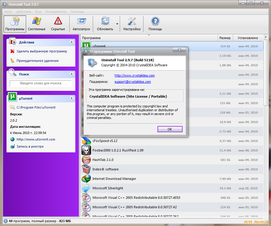Open the Помощь menu in menu bar
This screenshot has width=271, height=226.
pyautogui.click(x=77, y=12)
